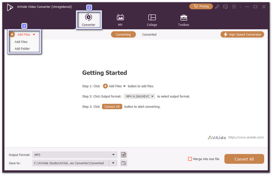This screenshot has width=272, height=175.
Task: Close the AVAide Video Converter window
Action: click(x=264, y=6)
